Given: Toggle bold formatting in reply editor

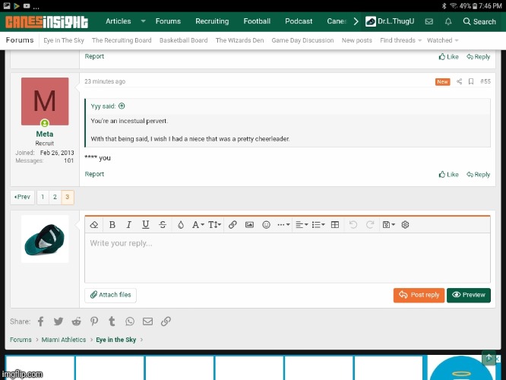Looking at the screenshot, I should tap(112, 225).
